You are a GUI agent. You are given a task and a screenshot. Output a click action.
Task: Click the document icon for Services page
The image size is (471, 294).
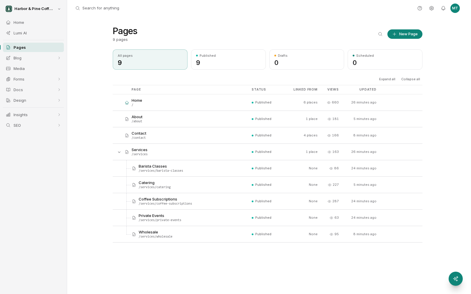(x=127, y=152)
